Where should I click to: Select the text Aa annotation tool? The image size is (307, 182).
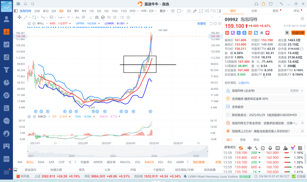click(77, 17)
